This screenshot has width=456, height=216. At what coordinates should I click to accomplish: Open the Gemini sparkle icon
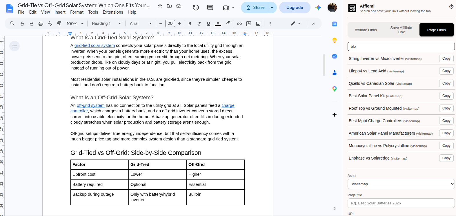tap(318, 8)
